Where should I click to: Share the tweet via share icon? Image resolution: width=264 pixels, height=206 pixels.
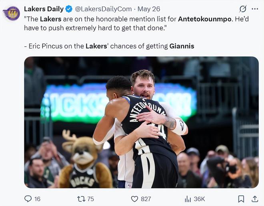click(x=254, y=199)
